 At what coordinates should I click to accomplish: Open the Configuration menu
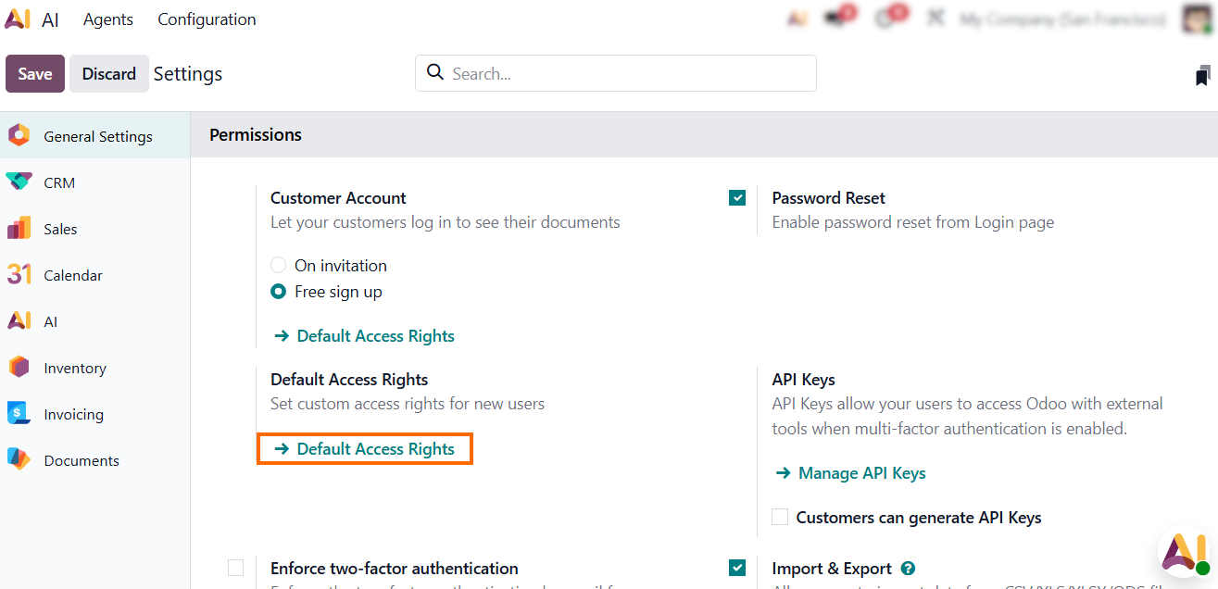(207, 19)
